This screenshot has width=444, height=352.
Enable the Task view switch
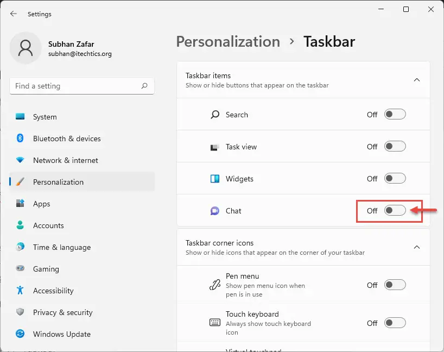395,146
